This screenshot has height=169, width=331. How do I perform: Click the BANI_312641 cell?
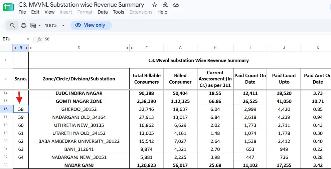click(x=79, y=149)
